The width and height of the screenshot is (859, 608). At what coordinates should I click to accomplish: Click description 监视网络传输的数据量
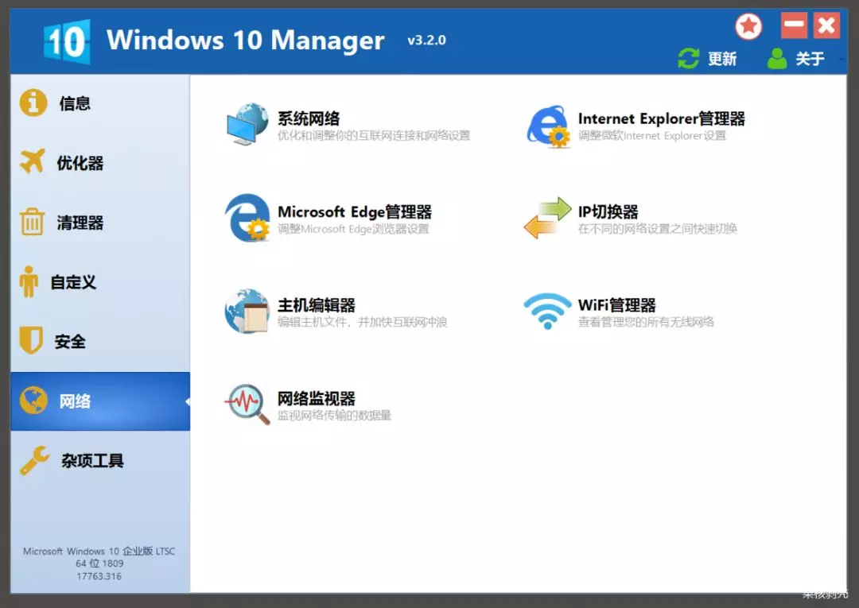point(334,416)
